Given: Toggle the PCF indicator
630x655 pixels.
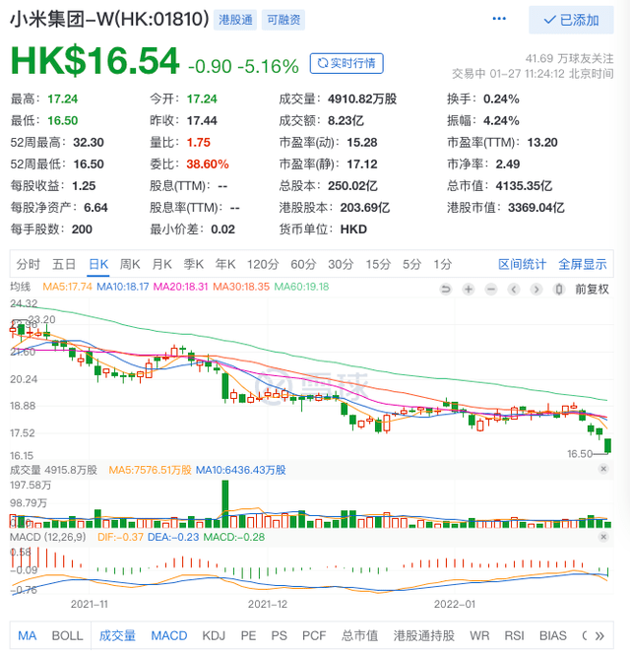Looking at the screenshot, I should (314, 635).
